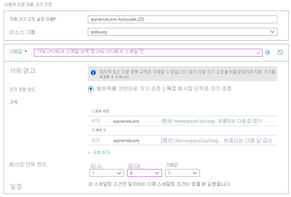Expand the 최소 messaging units dropdown
This screenshot has height=197, width=291.
click(106, 173)
